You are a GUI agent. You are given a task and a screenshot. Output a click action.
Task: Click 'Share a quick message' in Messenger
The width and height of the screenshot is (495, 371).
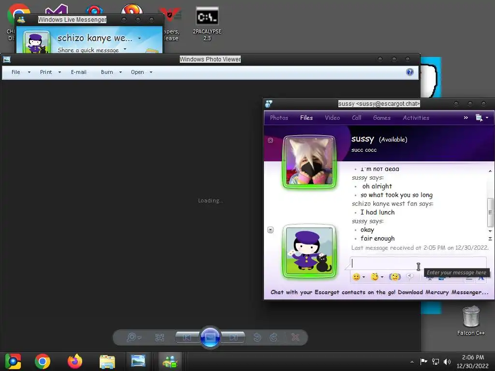(x=88, y=50)
